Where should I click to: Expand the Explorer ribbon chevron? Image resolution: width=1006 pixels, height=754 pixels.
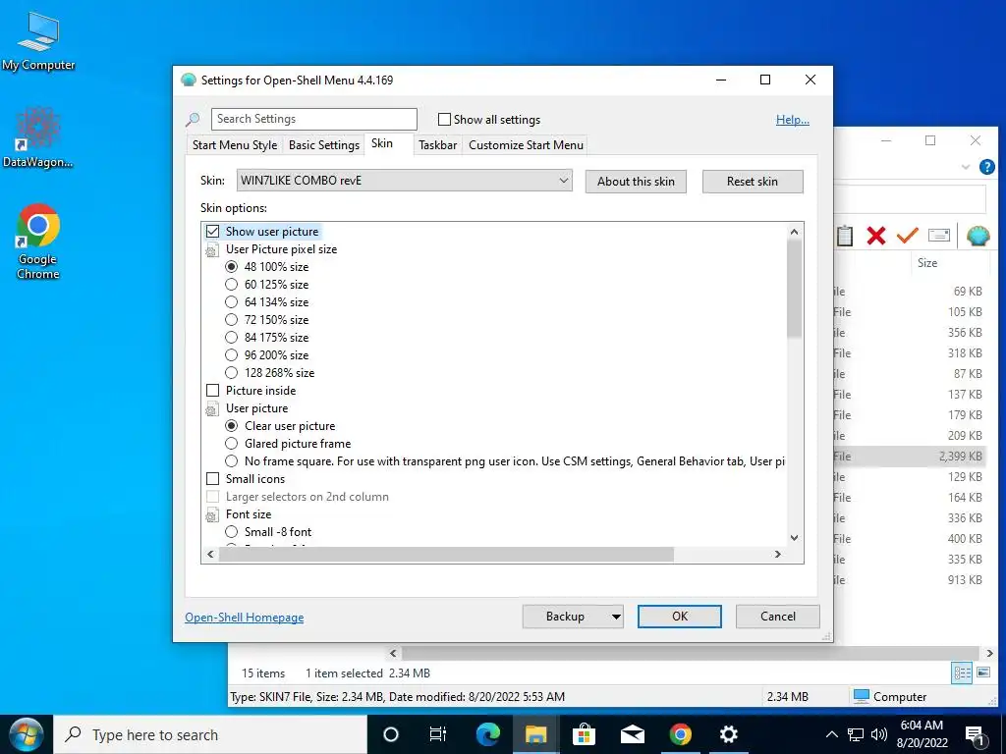(966, 167)
